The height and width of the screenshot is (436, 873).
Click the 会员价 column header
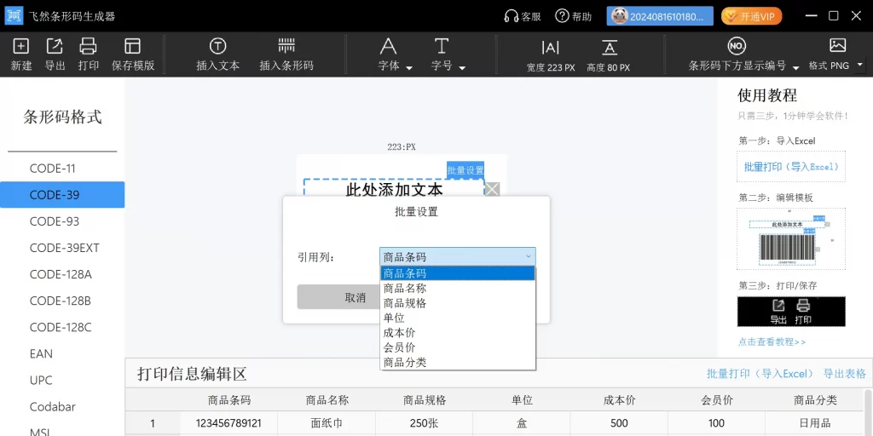click(x=716, y=400)
